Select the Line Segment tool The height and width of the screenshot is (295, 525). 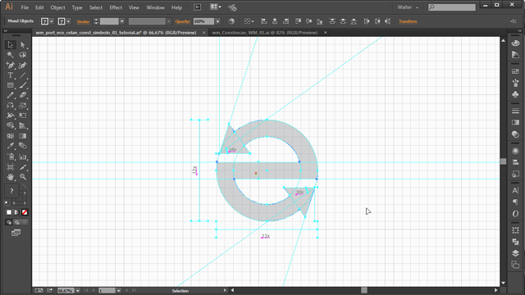tap(23, 75)
